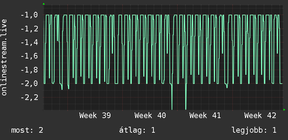Viewport: 288px width, 140px height.
Task: Click the 'Week 42' axis label
Action: click(x=260, y=116)
